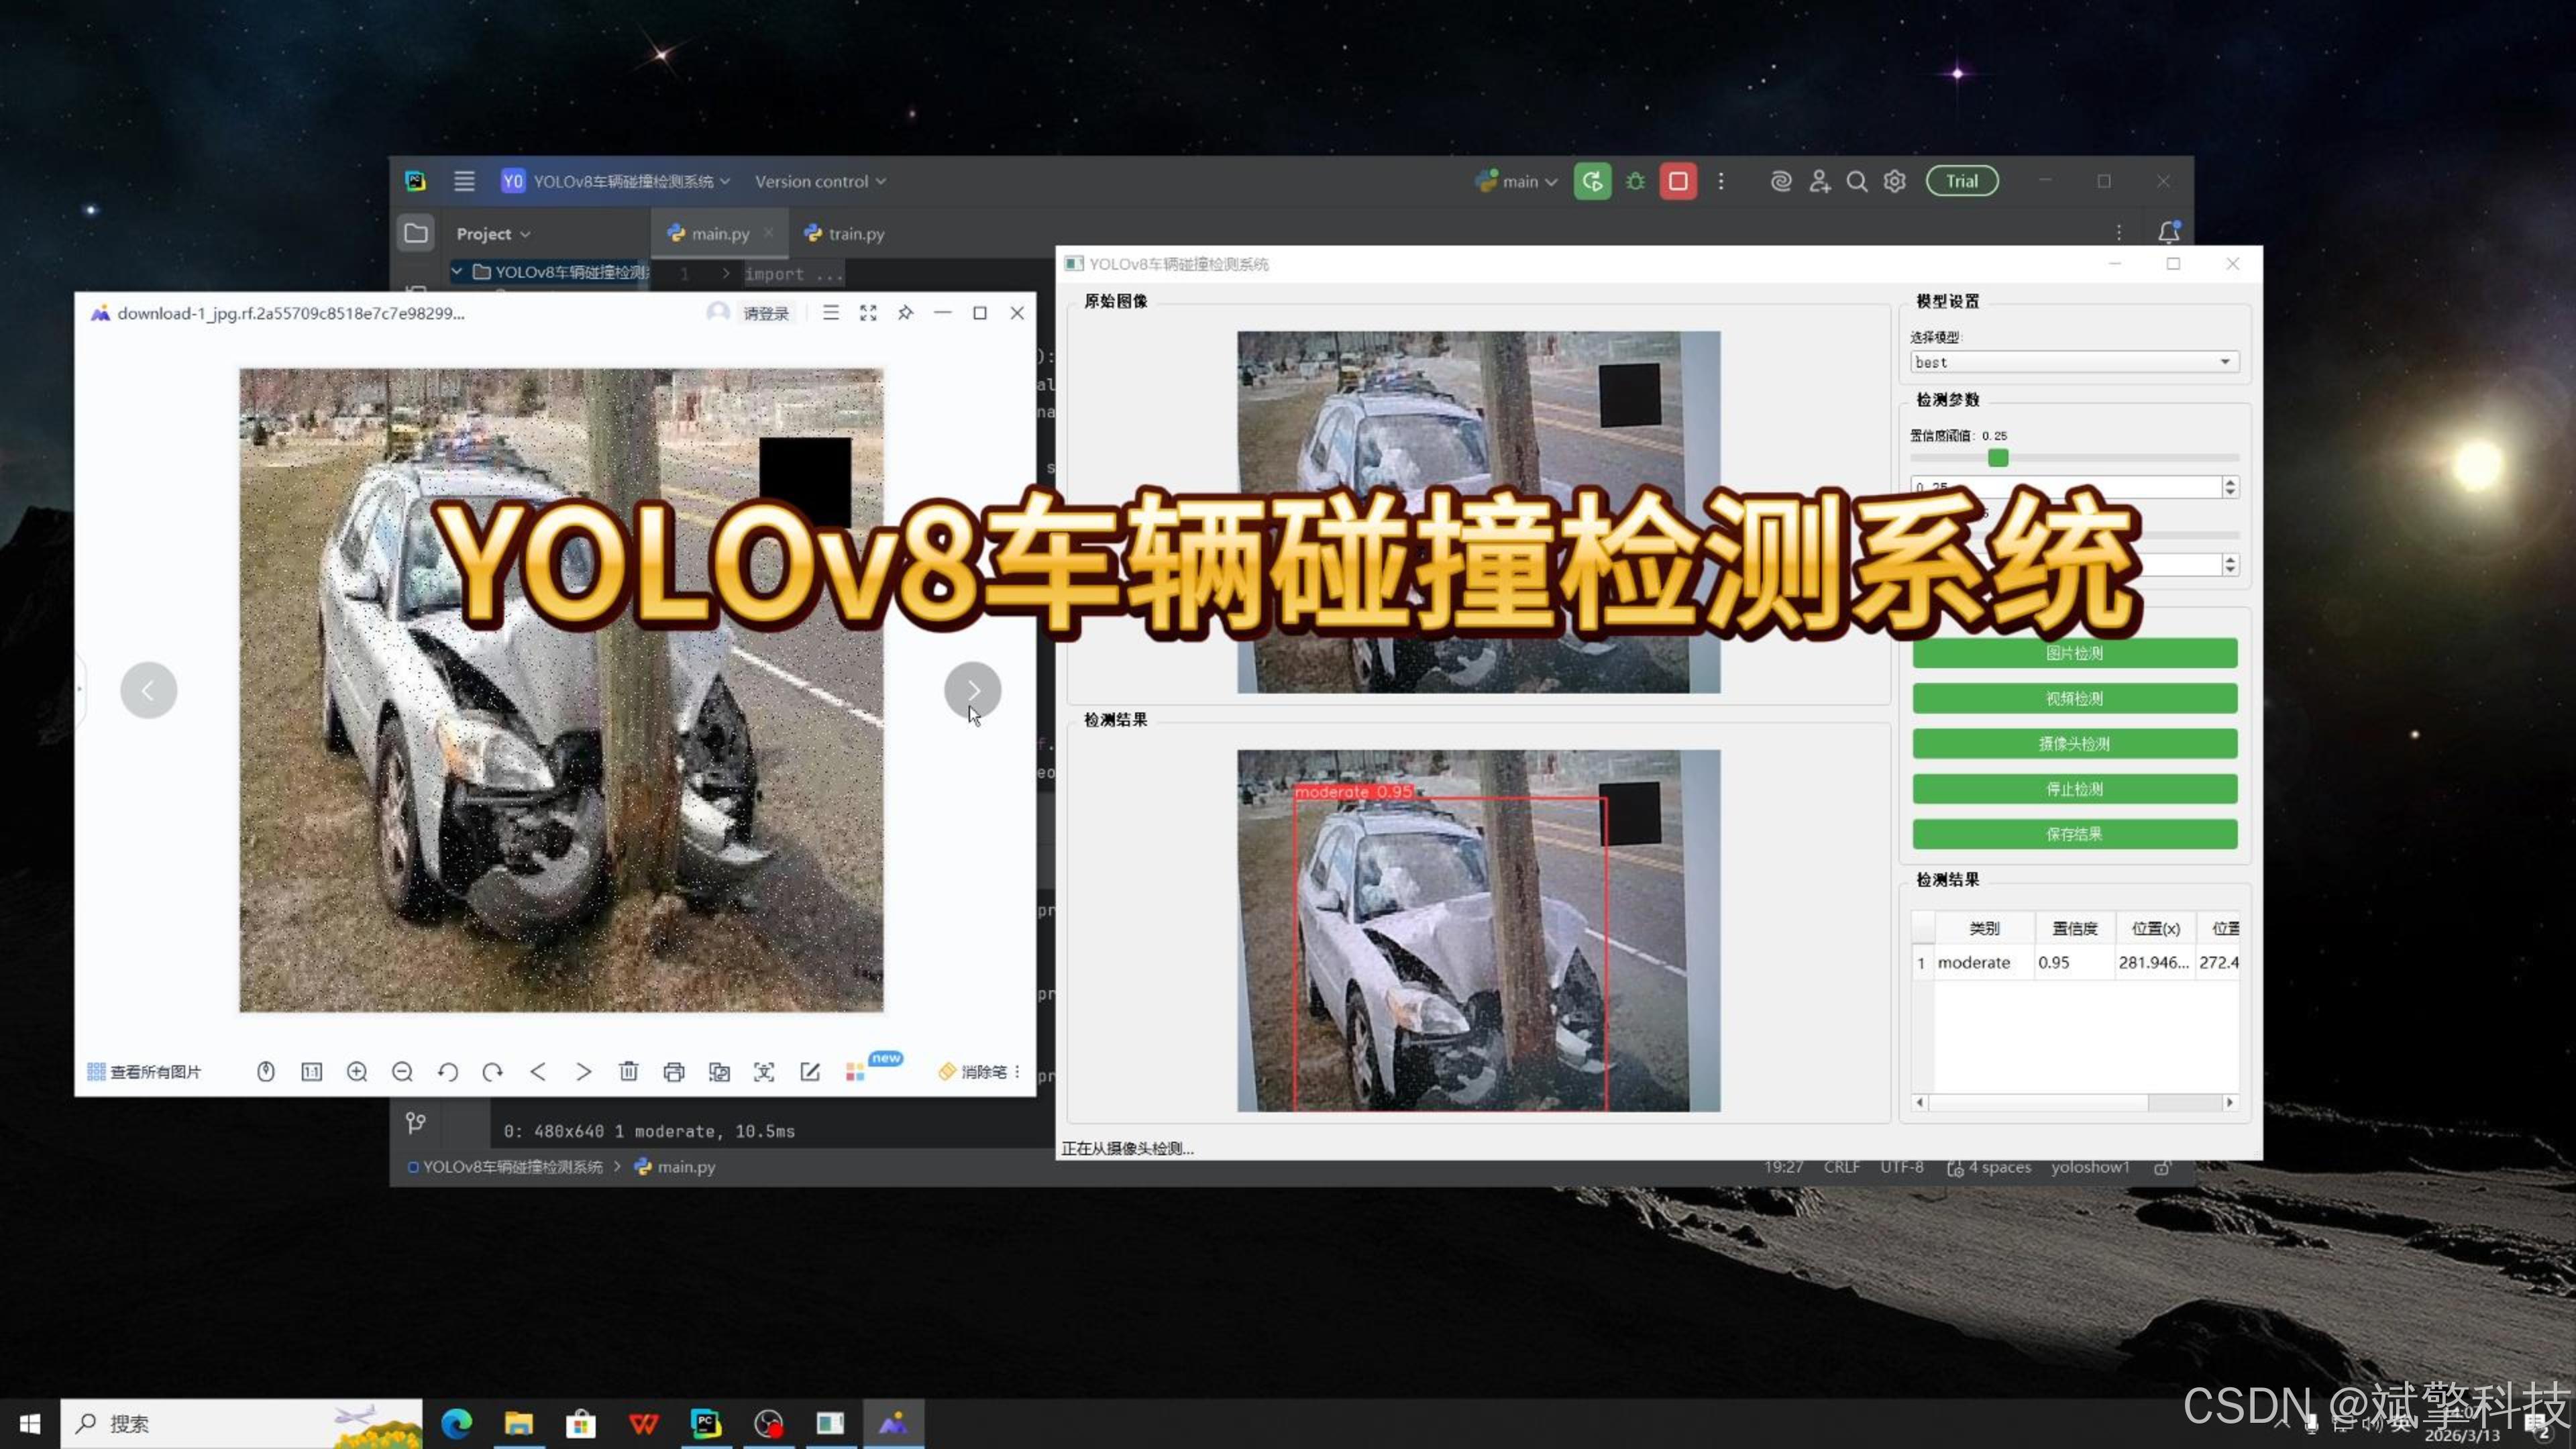Open PyCharm notifications bell
Image resolution: width=2576 pixels, height=1449 pixels.
(x=2168, y=233)
